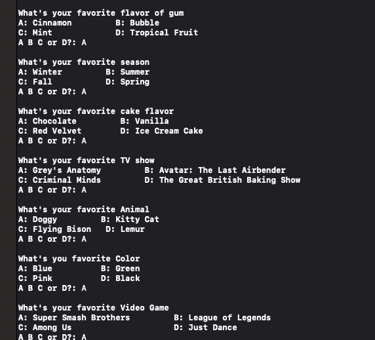Click the 'C: Red Velvet' option text

pos(50,131)
